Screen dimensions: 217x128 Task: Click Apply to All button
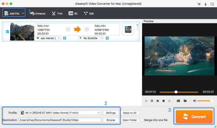point(130,113)
